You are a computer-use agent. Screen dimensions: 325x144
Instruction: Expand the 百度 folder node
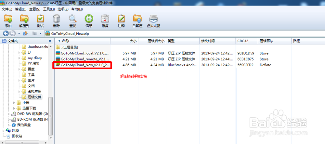click(x=19, y=69)
